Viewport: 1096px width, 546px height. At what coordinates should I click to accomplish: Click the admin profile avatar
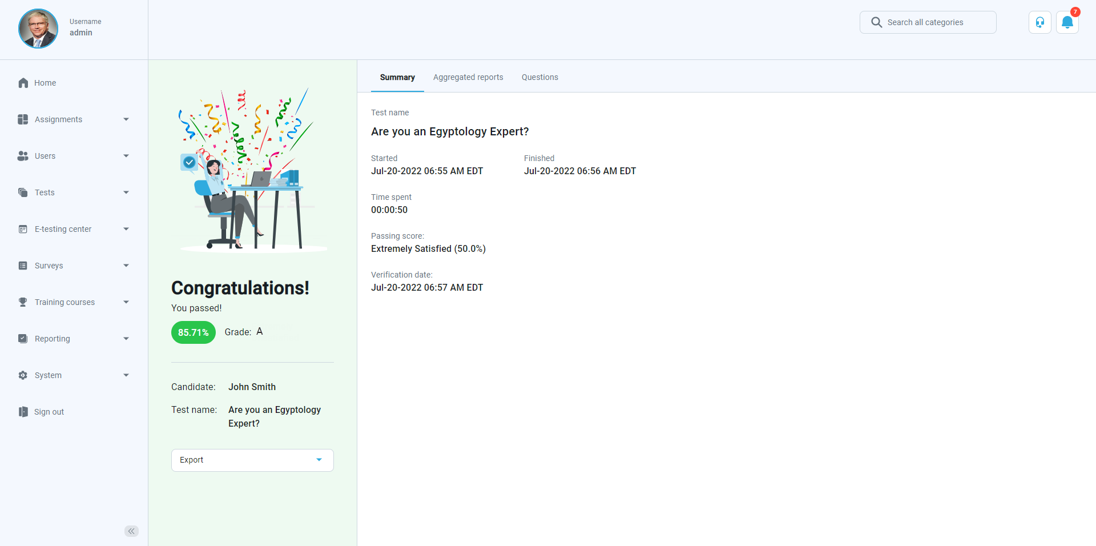point(38,29)
